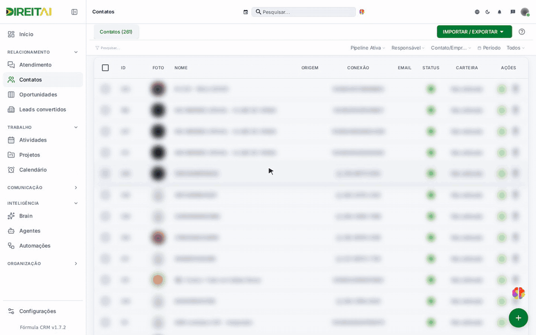Open the Pipeline Ativa filter dropdown
Screen dimensions: 536x335
point(368,48)
